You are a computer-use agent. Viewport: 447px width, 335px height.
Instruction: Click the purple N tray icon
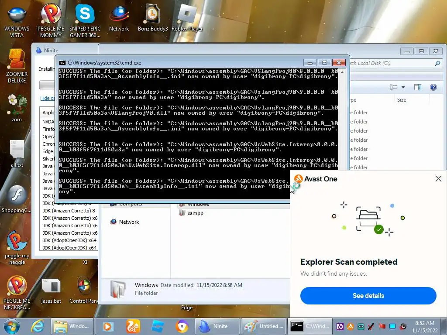pyautogui.click(x=340, y=326)
